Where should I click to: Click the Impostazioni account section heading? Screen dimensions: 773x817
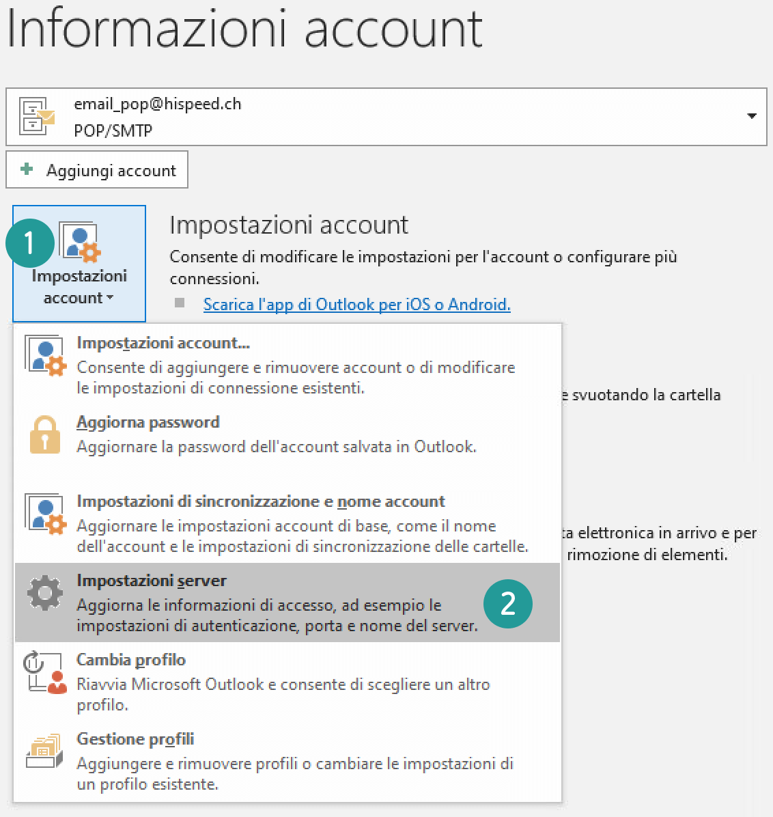point(289,225)
